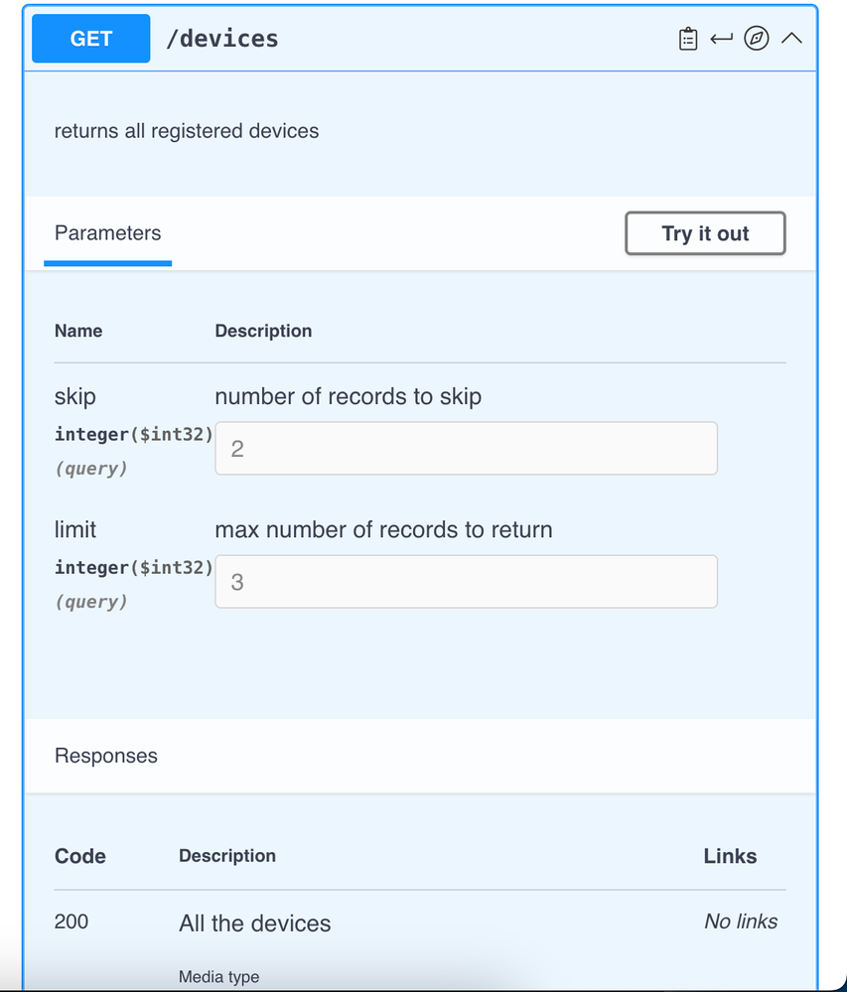
Task: Click the skip parameter input field
Action: pyautogui.click(x=466, y=448)
